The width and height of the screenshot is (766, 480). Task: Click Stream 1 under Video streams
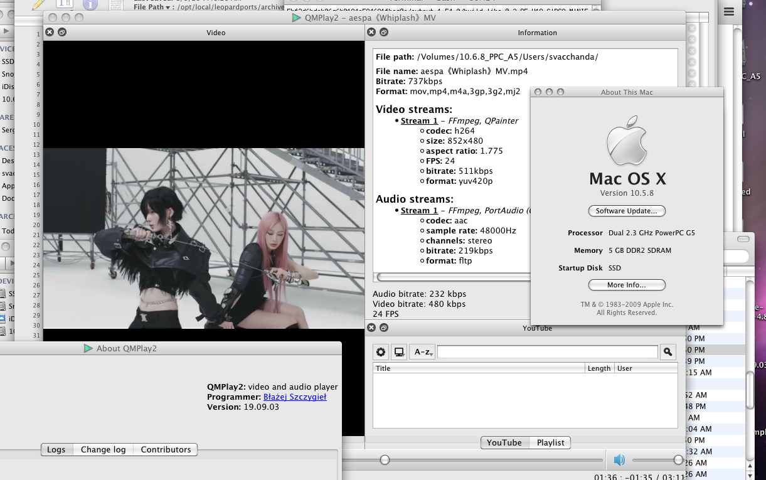click(x=419, y=120)
